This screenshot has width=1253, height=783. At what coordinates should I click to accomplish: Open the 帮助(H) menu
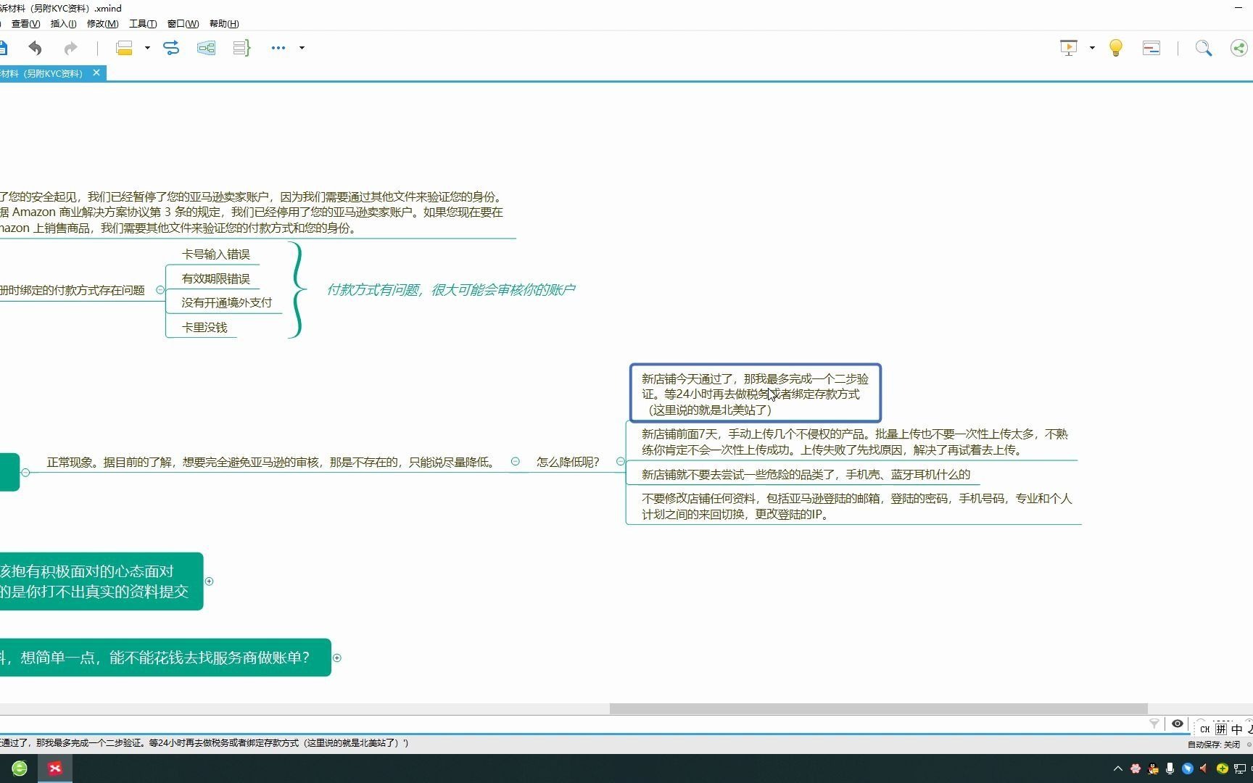224,24
